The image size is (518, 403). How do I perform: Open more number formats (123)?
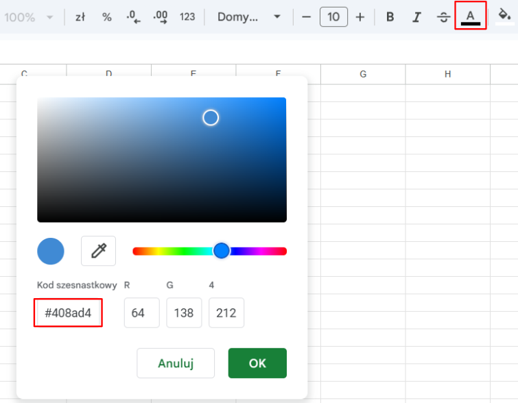click(187, 17)
